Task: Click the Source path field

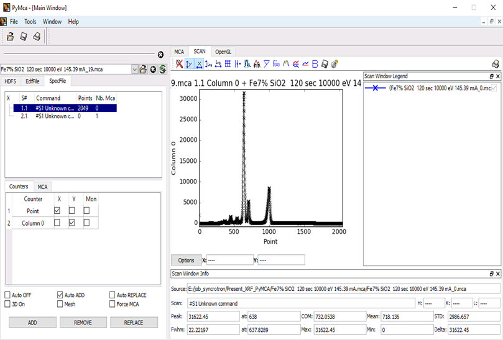Action: pyautogui.click(x=344, y=288)
